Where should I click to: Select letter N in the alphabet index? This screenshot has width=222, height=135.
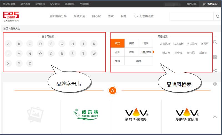click(x=30, y=54)
